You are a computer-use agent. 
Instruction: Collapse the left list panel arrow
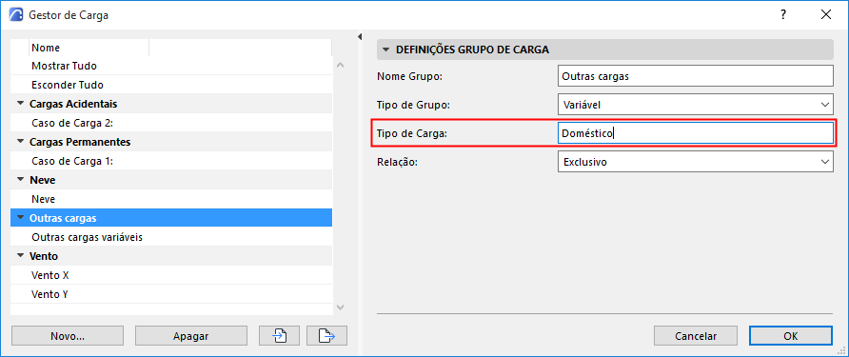(x=360, y=37)
